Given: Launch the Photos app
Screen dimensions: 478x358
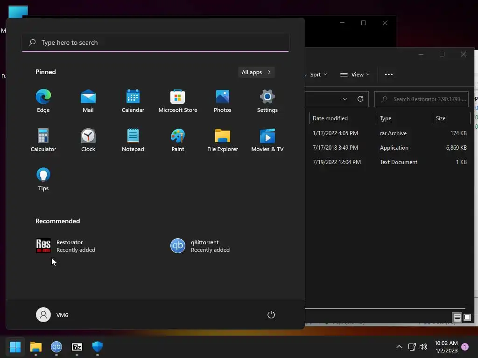Looking at the screenshot, I should (223, 101).
